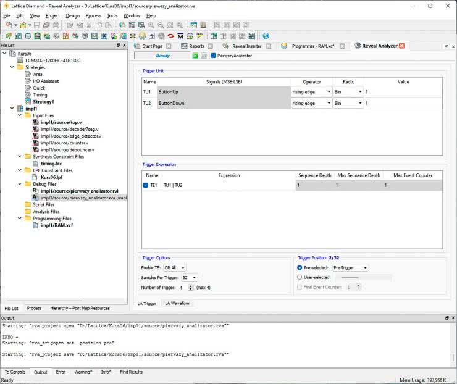Select the User-selected radio button

[x=300, y=277]
